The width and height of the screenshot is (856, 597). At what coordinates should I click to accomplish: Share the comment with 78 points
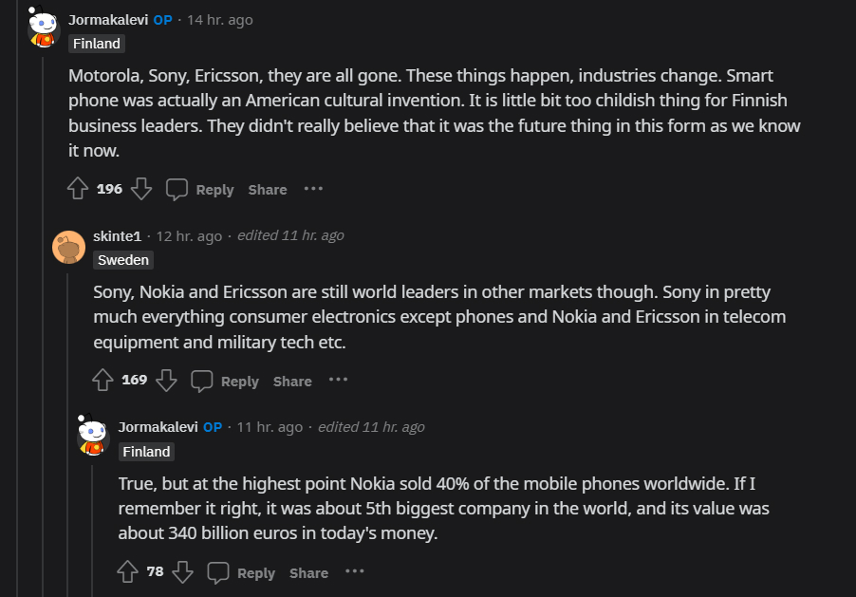[x=308, y=573]
